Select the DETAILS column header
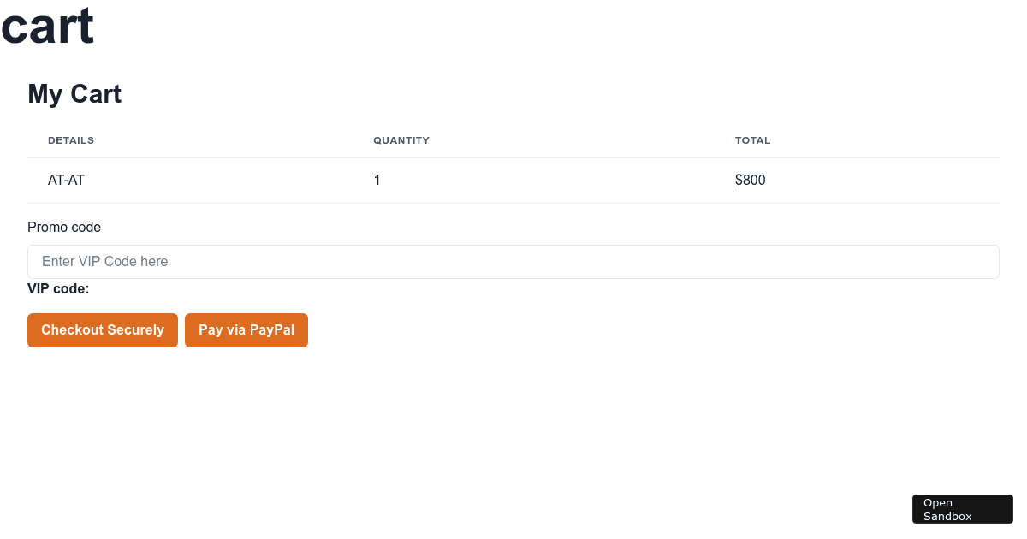 click(x=71, y=140)
